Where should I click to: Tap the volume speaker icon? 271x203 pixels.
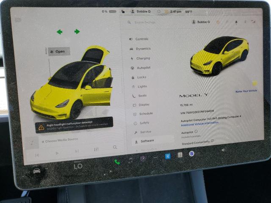pyautogui.click(x=223, y=150)
